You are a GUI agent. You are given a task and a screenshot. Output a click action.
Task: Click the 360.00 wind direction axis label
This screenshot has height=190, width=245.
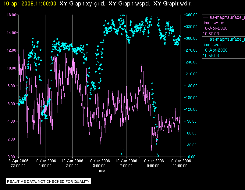pos(192,15)
